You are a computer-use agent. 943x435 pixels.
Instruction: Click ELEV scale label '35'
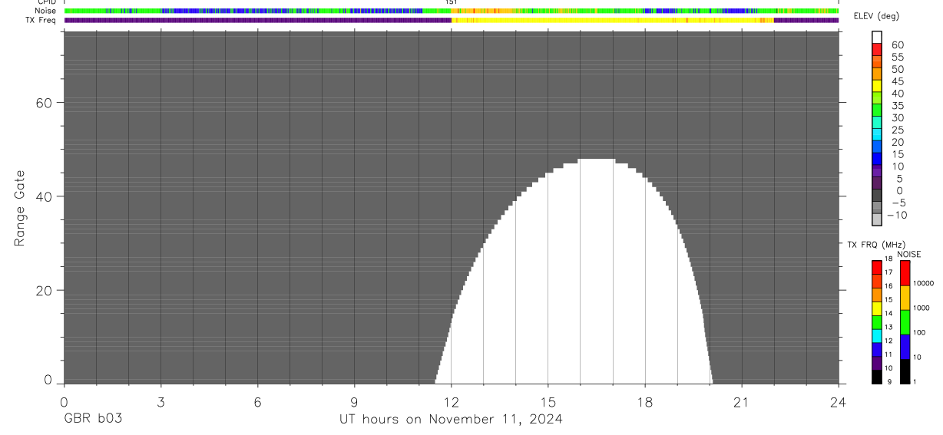[x=898, y=106]
